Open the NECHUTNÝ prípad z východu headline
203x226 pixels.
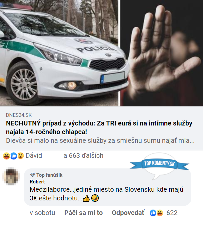click(99, 127)
